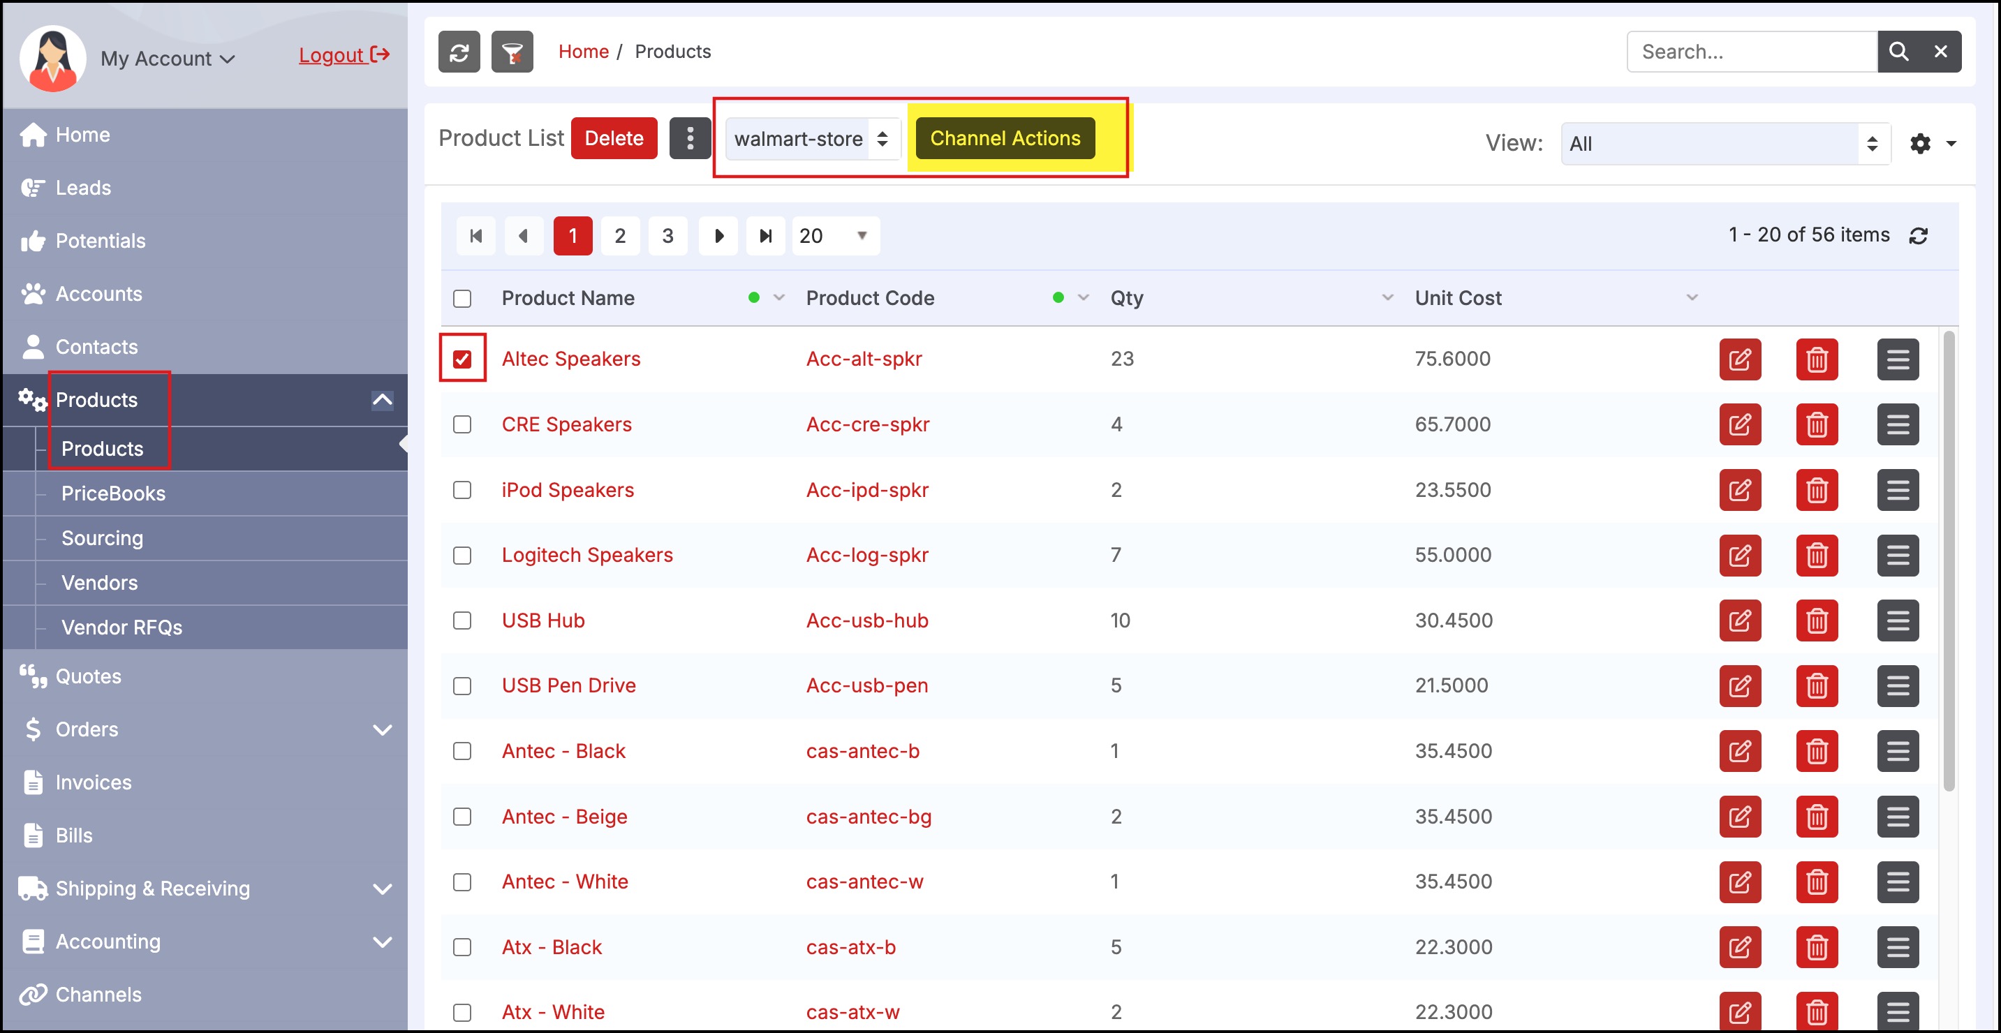Click the Channel Actions button

tap(1005, 138)
